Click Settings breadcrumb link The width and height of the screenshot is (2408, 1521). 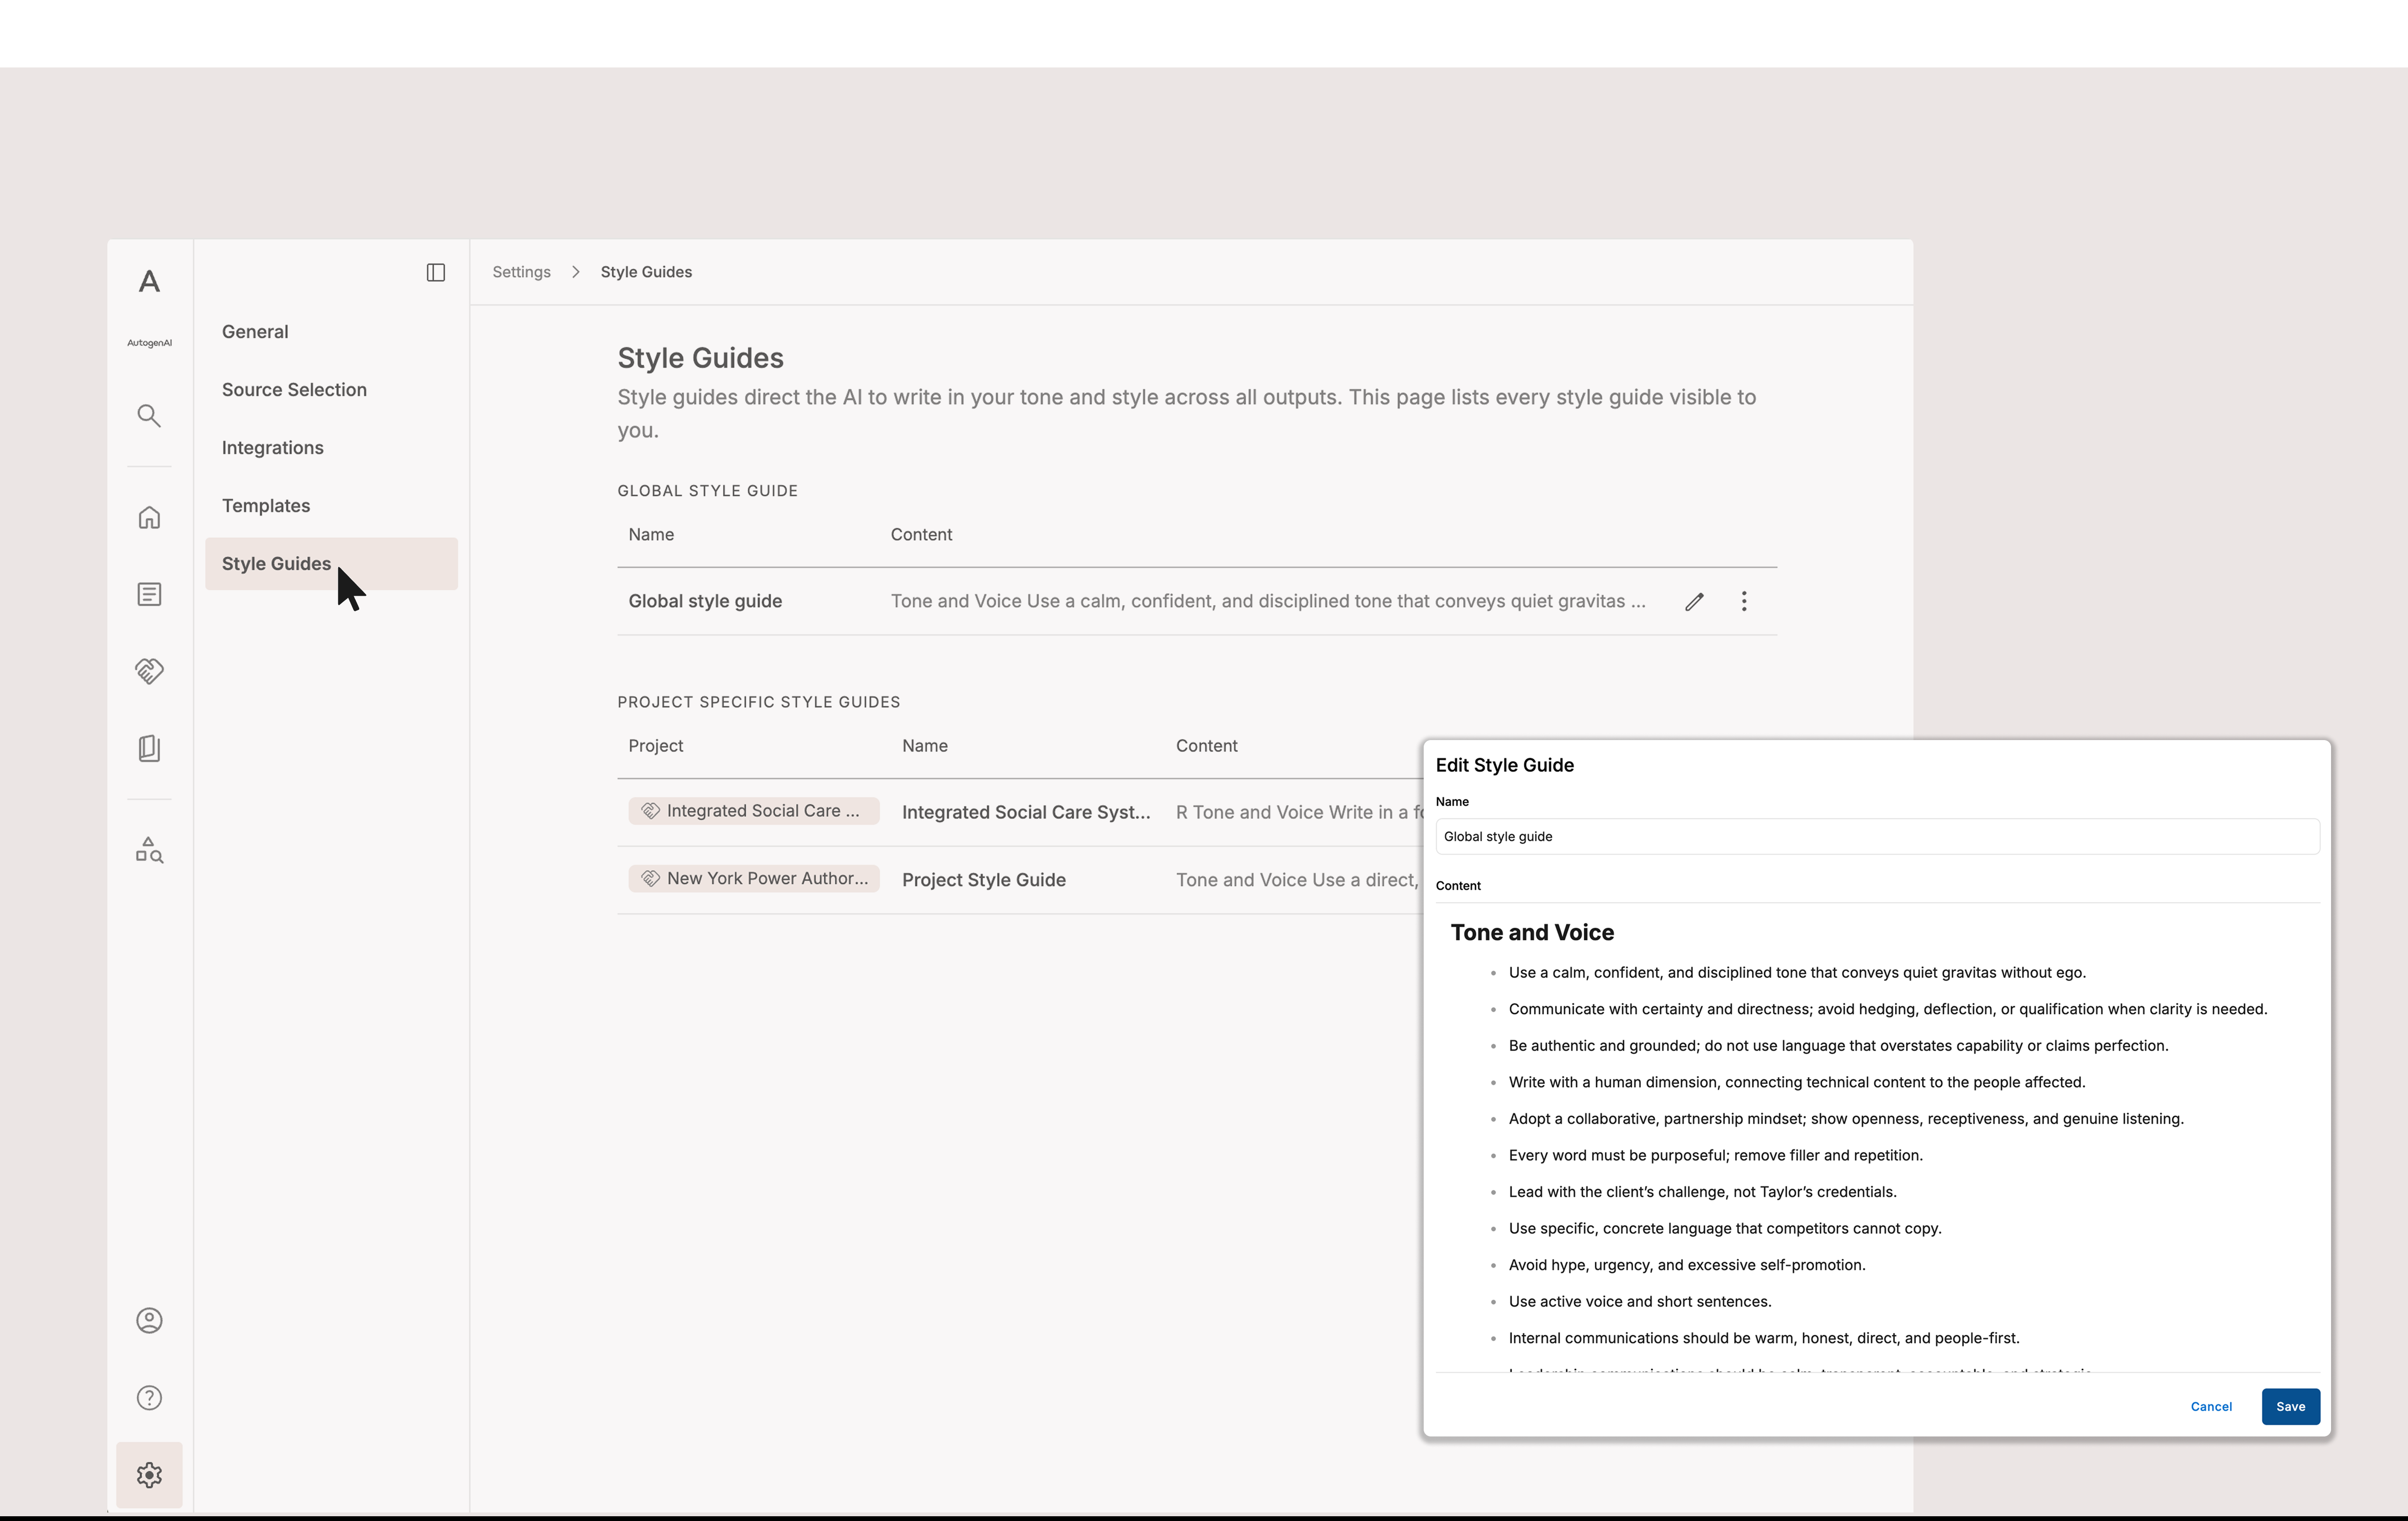click(x=521, y=272)
